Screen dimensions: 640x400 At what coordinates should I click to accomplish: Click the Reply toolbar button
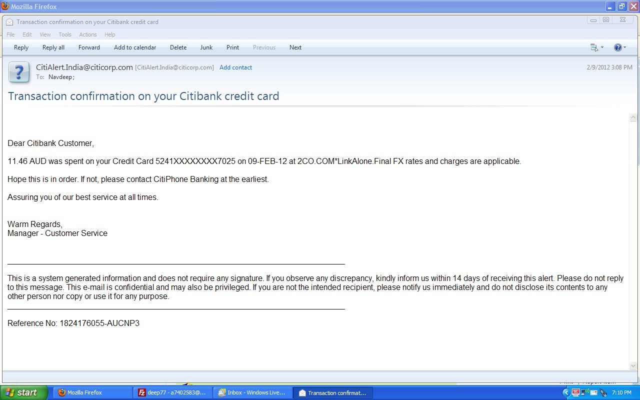pos(21,47)
